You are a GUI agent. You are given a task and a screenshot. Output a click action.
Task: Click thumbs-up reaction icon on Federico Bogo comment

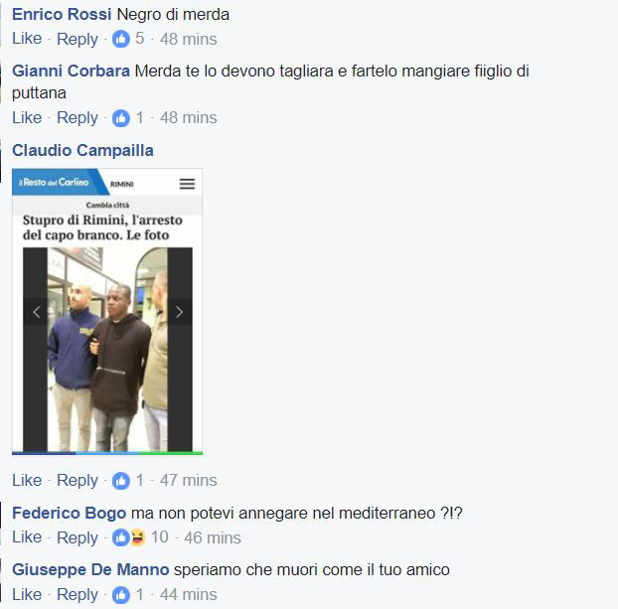point(120,537)
